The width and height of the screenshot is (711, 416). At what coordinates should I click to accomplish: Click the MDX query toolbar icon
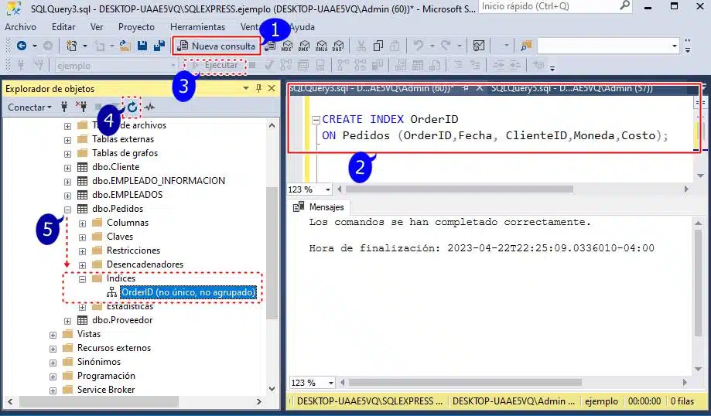point(287,46)
